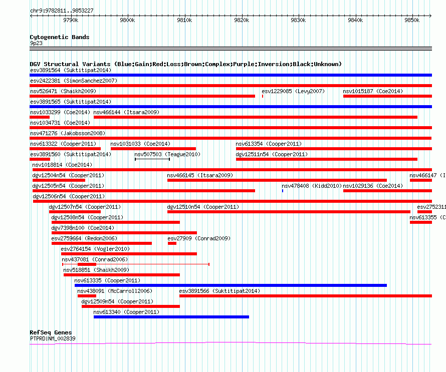Click the esv3891564 (Suktitipat2014) variant label
446x372 pixels.
pyautogui.click(x=71, y=70)
